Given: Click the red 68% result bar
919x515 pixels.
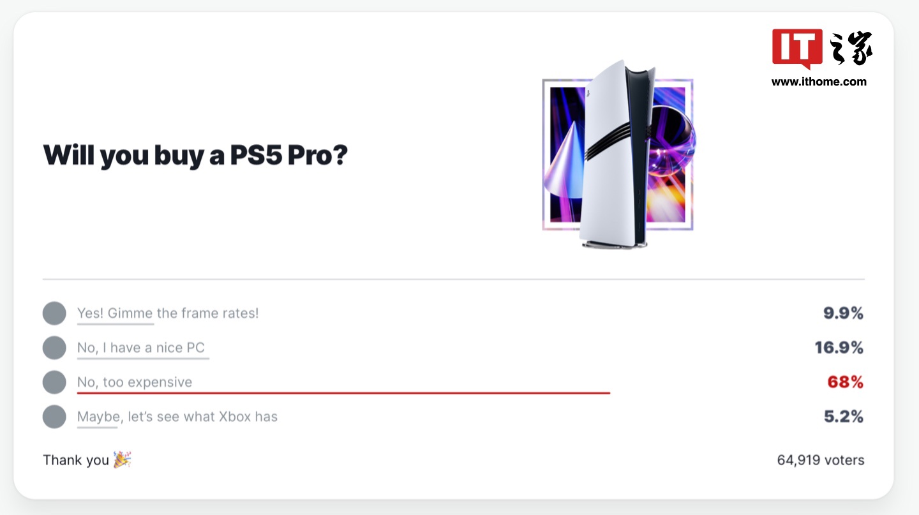Looking at the screenshot, I should (x=343, y=393).
